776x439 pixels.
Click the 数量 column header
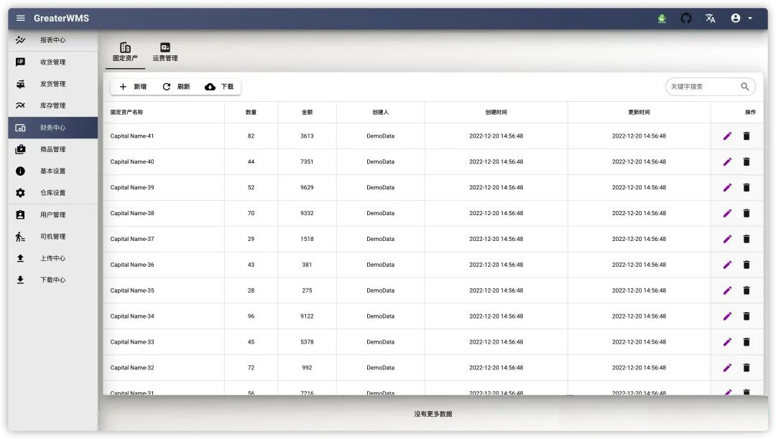pyautogui.click(x=251, y=112)
